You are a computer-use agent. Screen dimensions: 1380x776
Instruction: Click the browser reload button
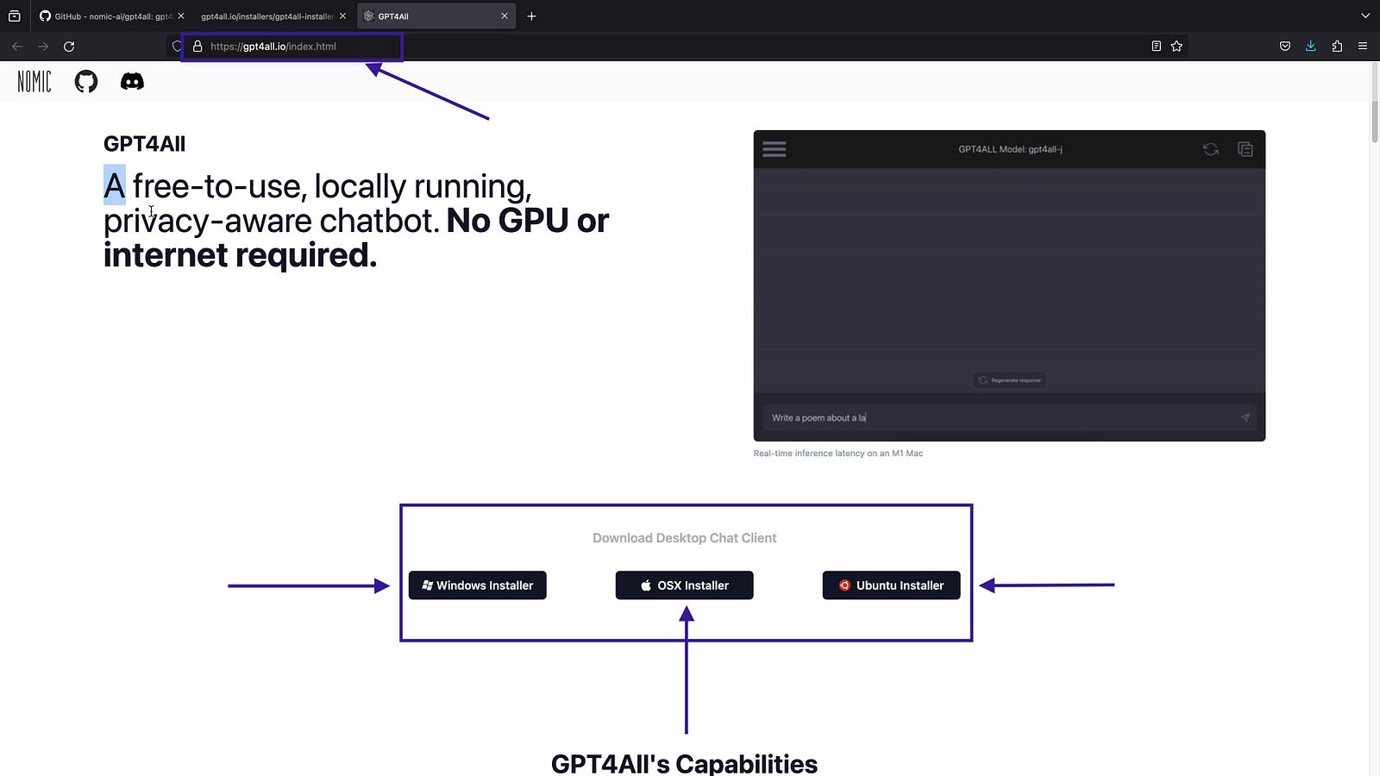[69, 47]
